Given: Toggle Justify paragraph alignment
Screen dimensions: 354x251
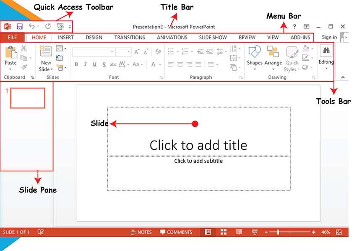Looking at the screenshot, I should (198, 64).
